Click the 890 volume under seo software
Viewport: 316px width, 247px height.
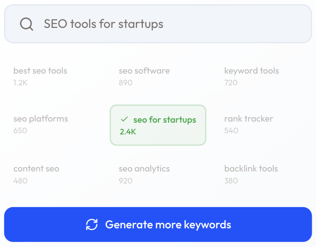(126, 83)
